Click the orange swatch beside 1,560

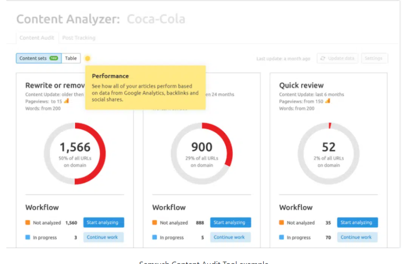pyautogui.click(x=28, y=223)
